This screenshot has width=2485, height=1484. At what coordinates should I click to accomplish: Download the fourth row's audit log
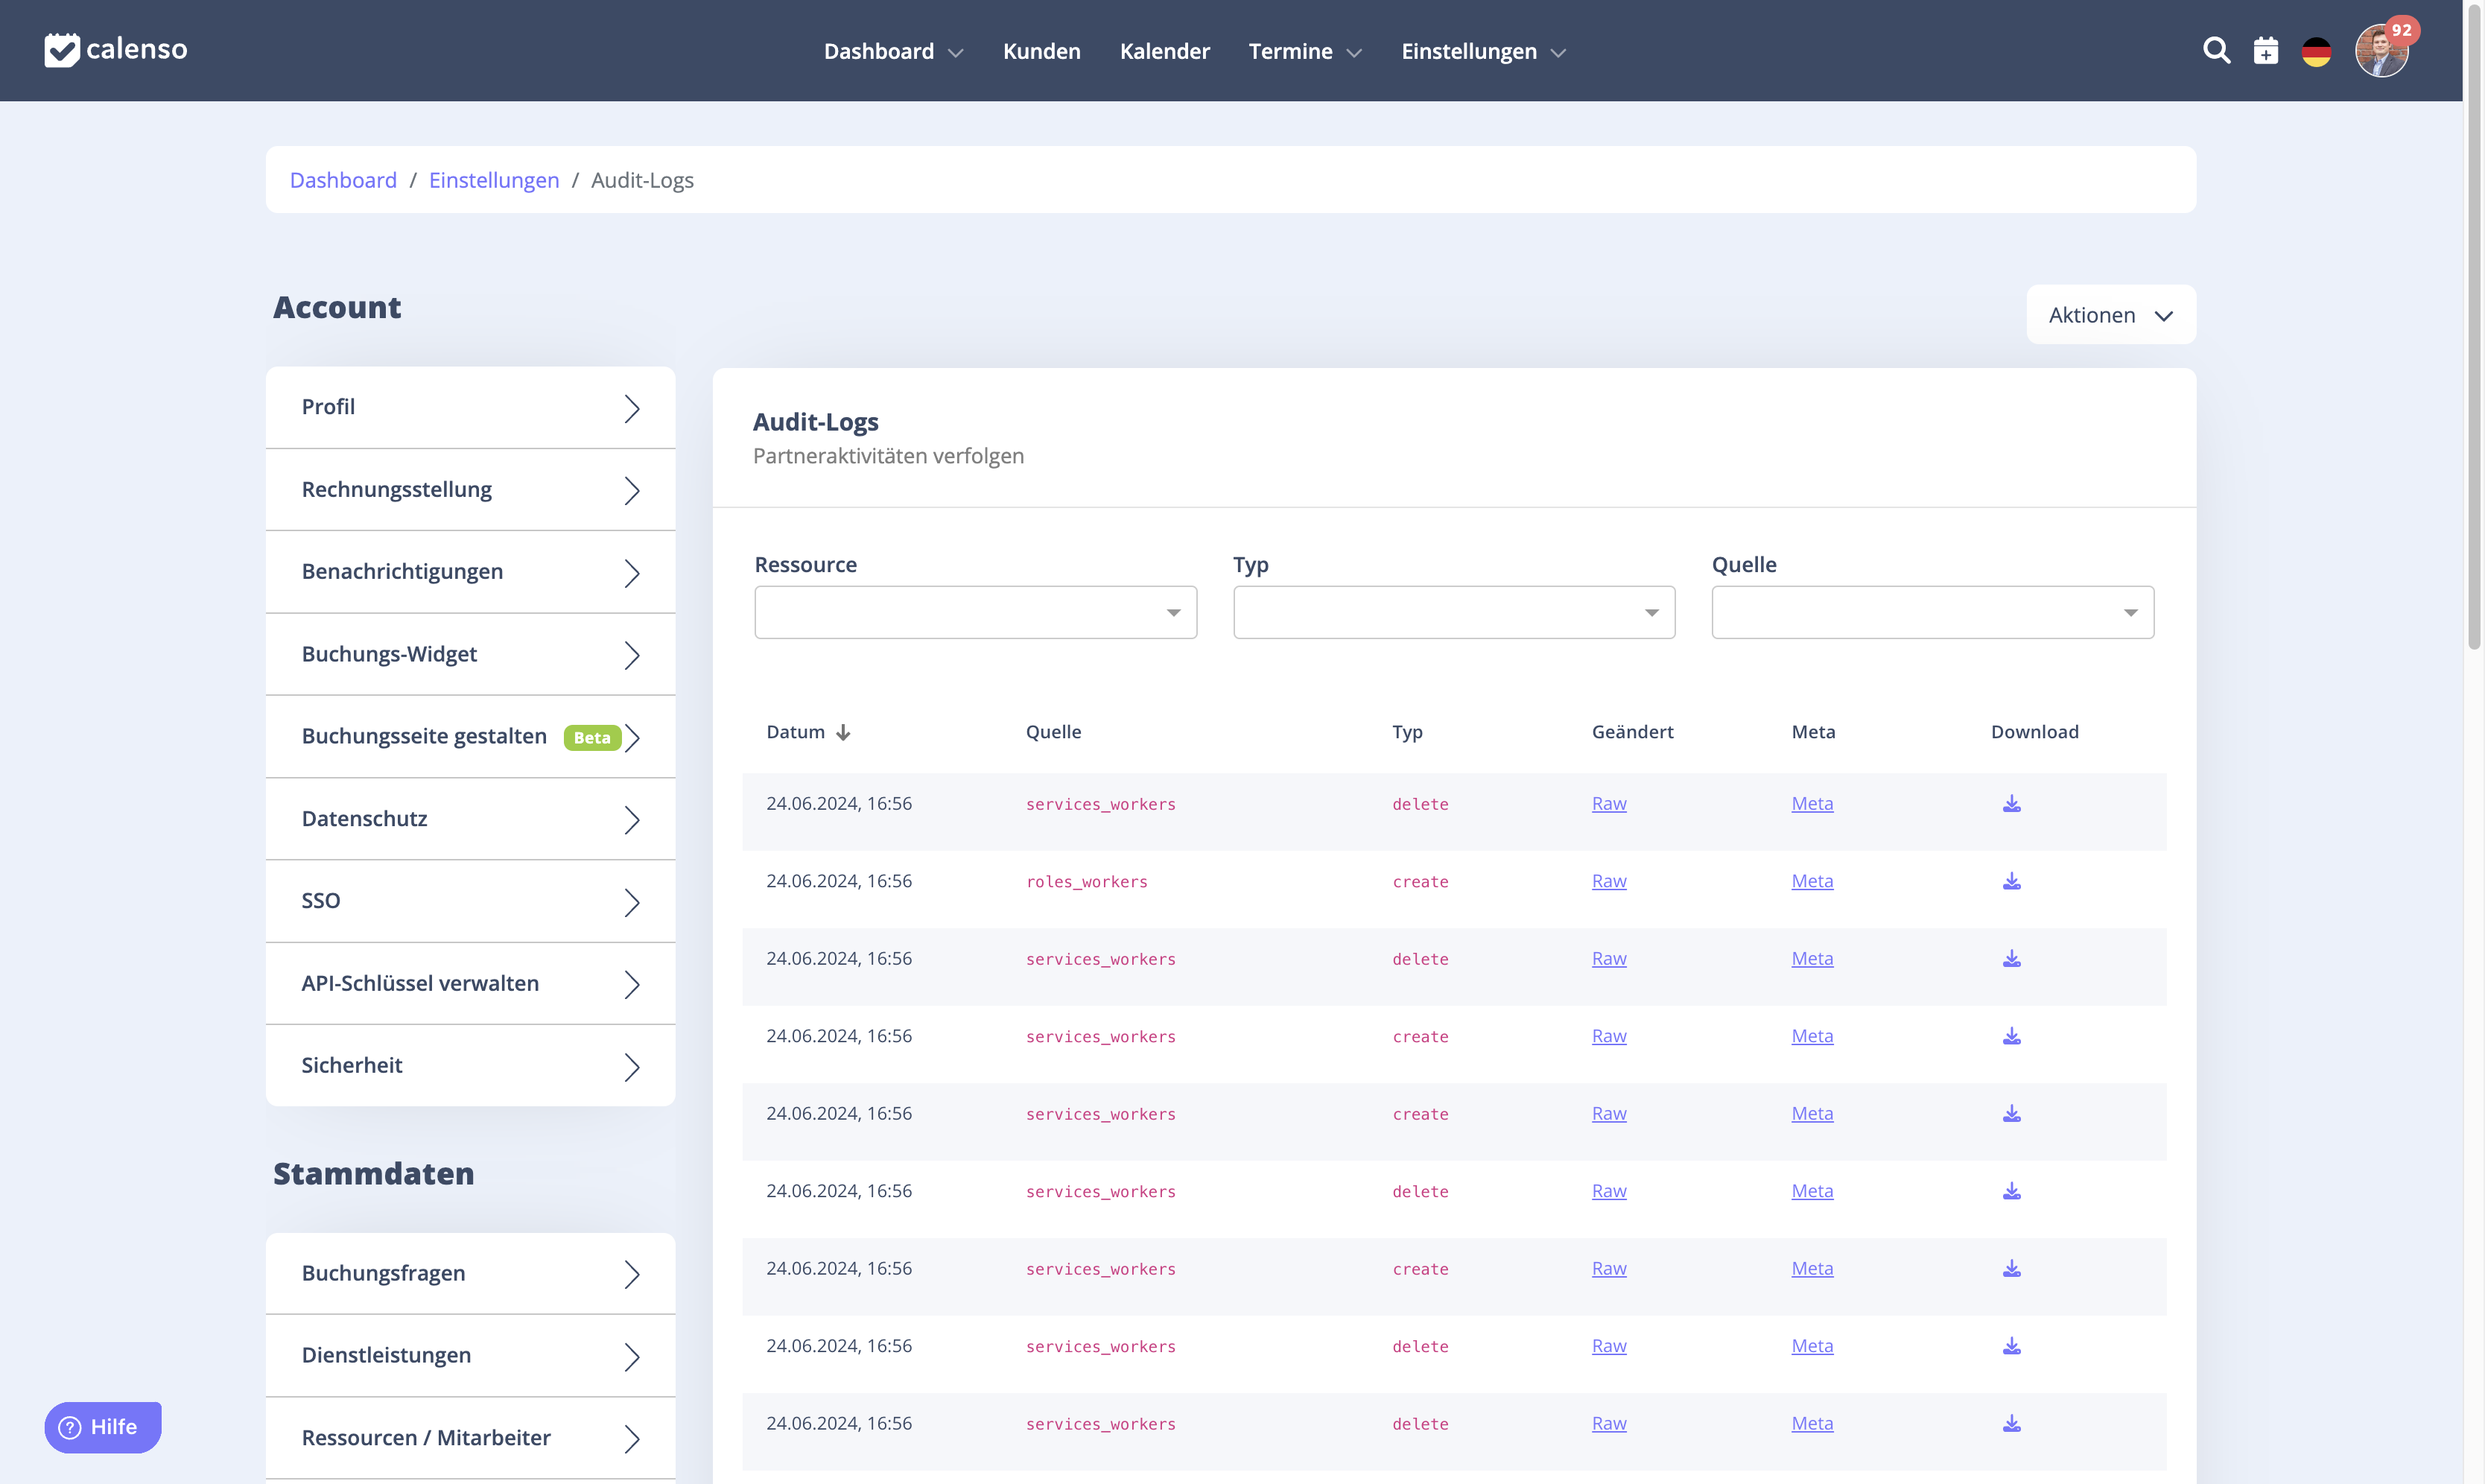coord(2011,1036)
